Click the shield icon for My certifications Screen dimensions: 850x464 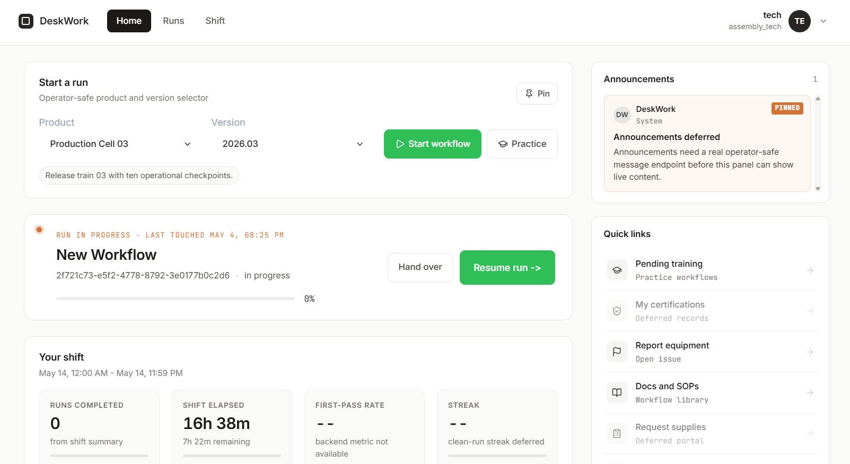click(617, 311)
